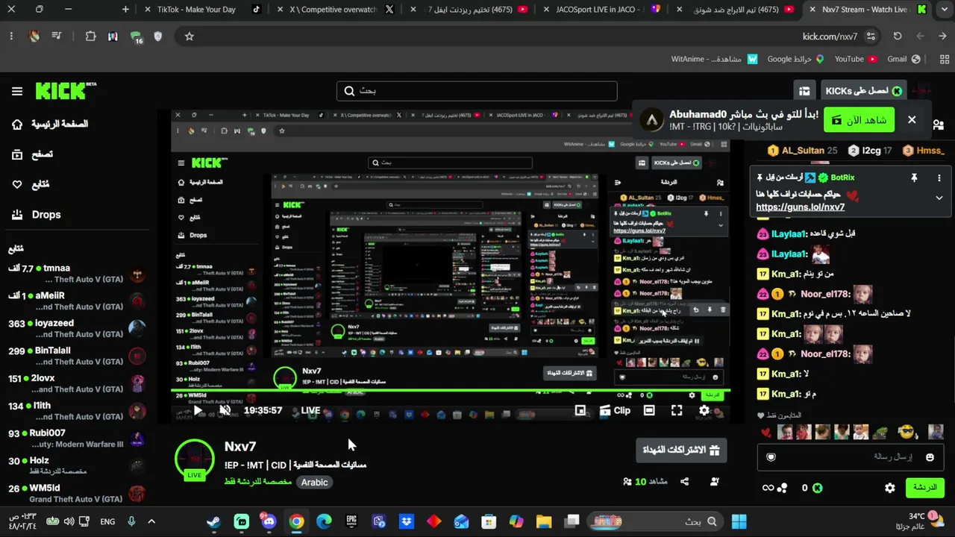The height and width of the screenshot is (537, 955).
Task: Click the KICKs balance coin icon
Action: point(818,488)
